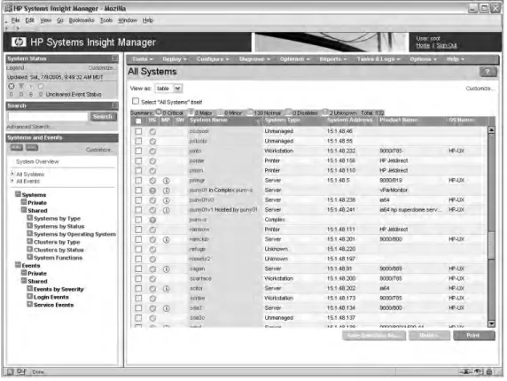Click the status icon for the Complex row
This screenshot has height=381, width=507.
pos(152,220)
